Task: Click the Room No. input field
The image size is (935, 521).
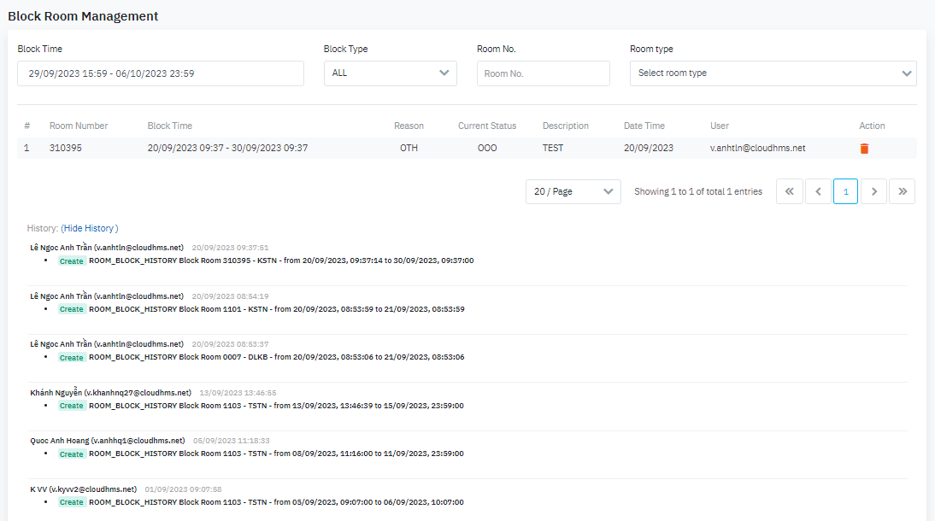Action: (543, 73)
